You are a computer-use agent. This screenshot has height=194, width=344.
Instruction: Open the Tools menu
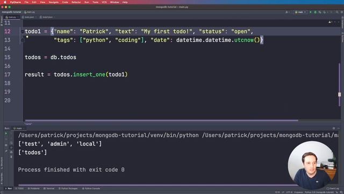[96, 2]
